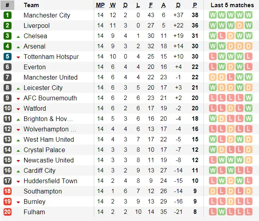The image size is (259, 221).
Task: Click Manchester City's 38 points value
Action: click(195, 15)
